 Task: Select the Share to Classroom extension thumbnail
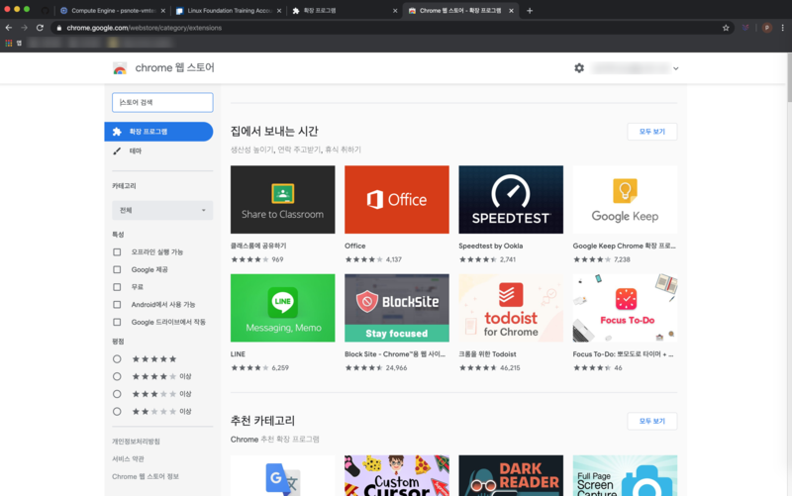pos(282,200)
